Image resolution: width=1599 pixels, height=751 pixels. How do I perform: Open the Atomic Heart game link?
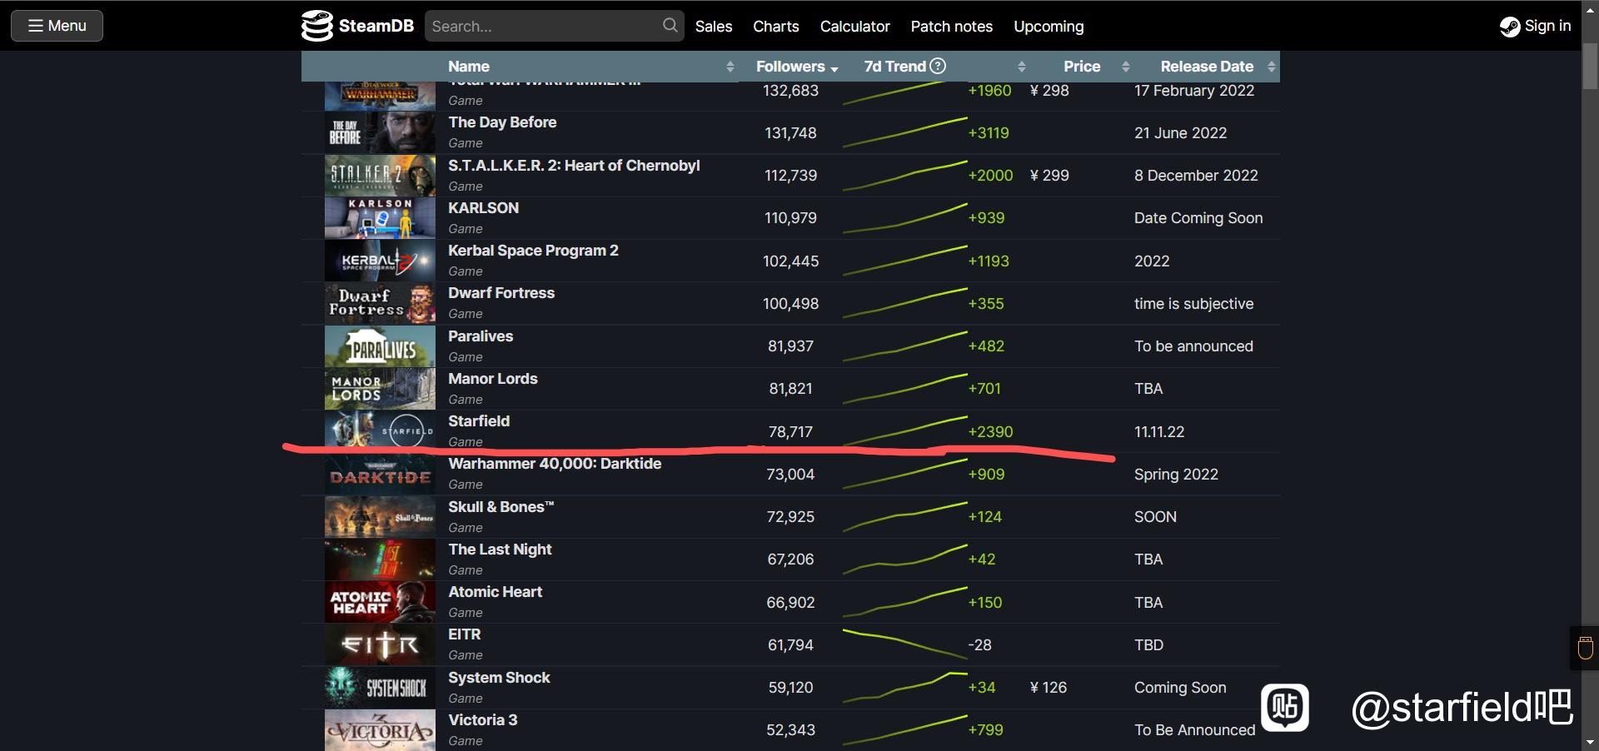tap(495, 592)
